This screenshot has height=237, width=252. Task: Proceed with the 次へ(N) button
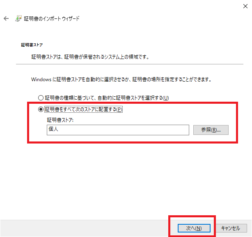pos(194,228)
